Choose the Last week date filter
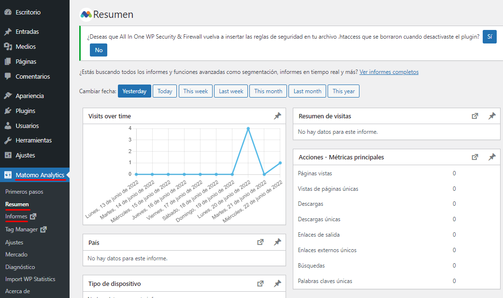 231,91
